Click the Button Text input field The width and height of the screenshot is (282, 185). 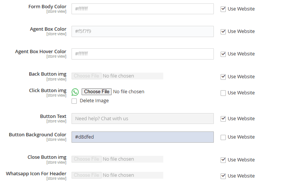pyautogui.click(x=142, y=119)
